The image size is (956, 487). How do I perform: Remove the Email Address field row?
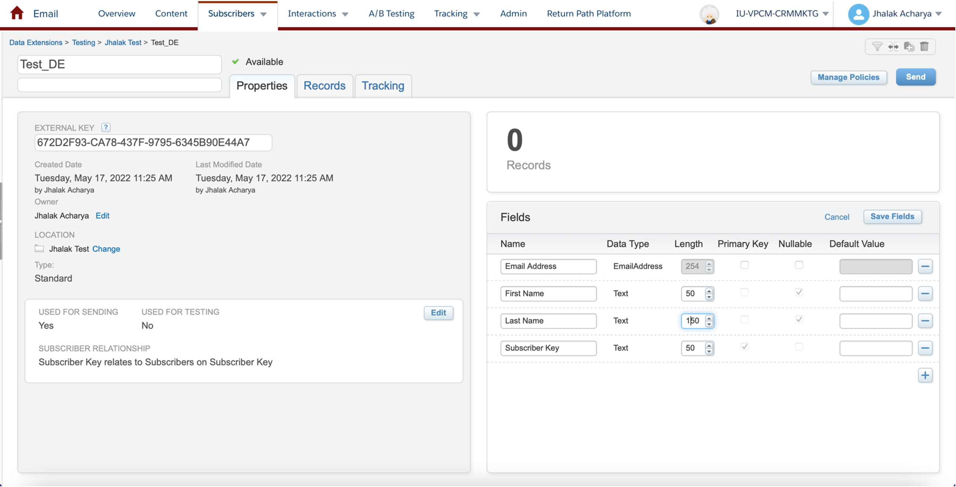[x=925, y=266]
